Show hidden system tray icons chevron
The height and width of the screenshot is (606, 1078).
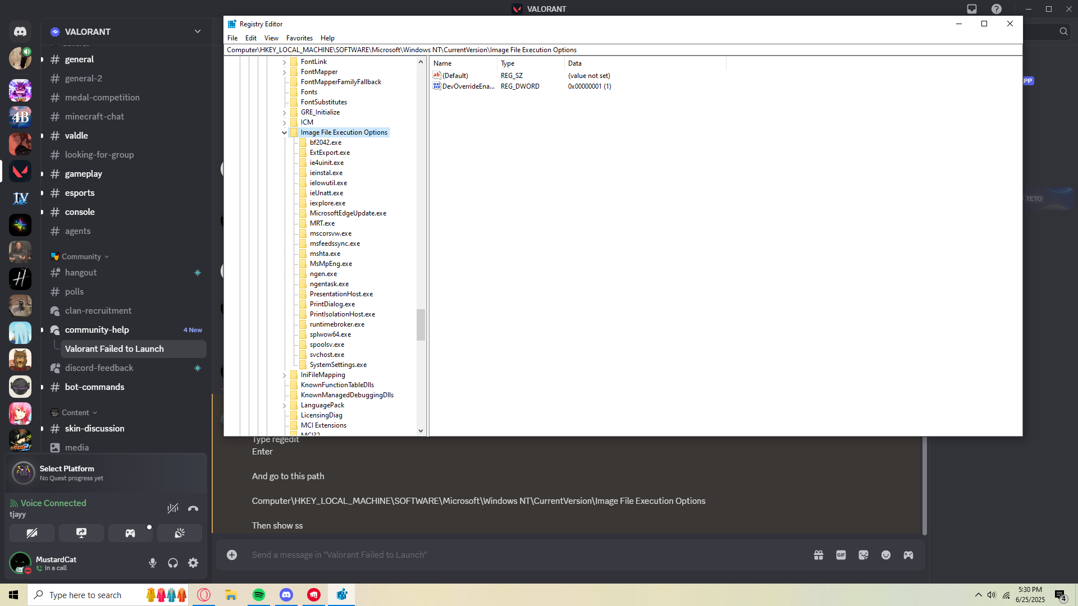(979, 595)
